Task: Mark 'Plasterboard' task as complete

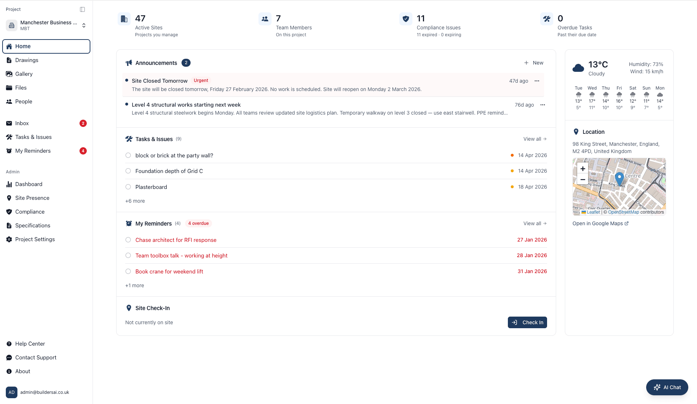Action: (x=128, y=187)
